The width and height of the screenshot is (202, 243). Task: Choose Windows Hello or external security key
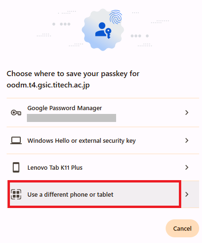[103, 140]
